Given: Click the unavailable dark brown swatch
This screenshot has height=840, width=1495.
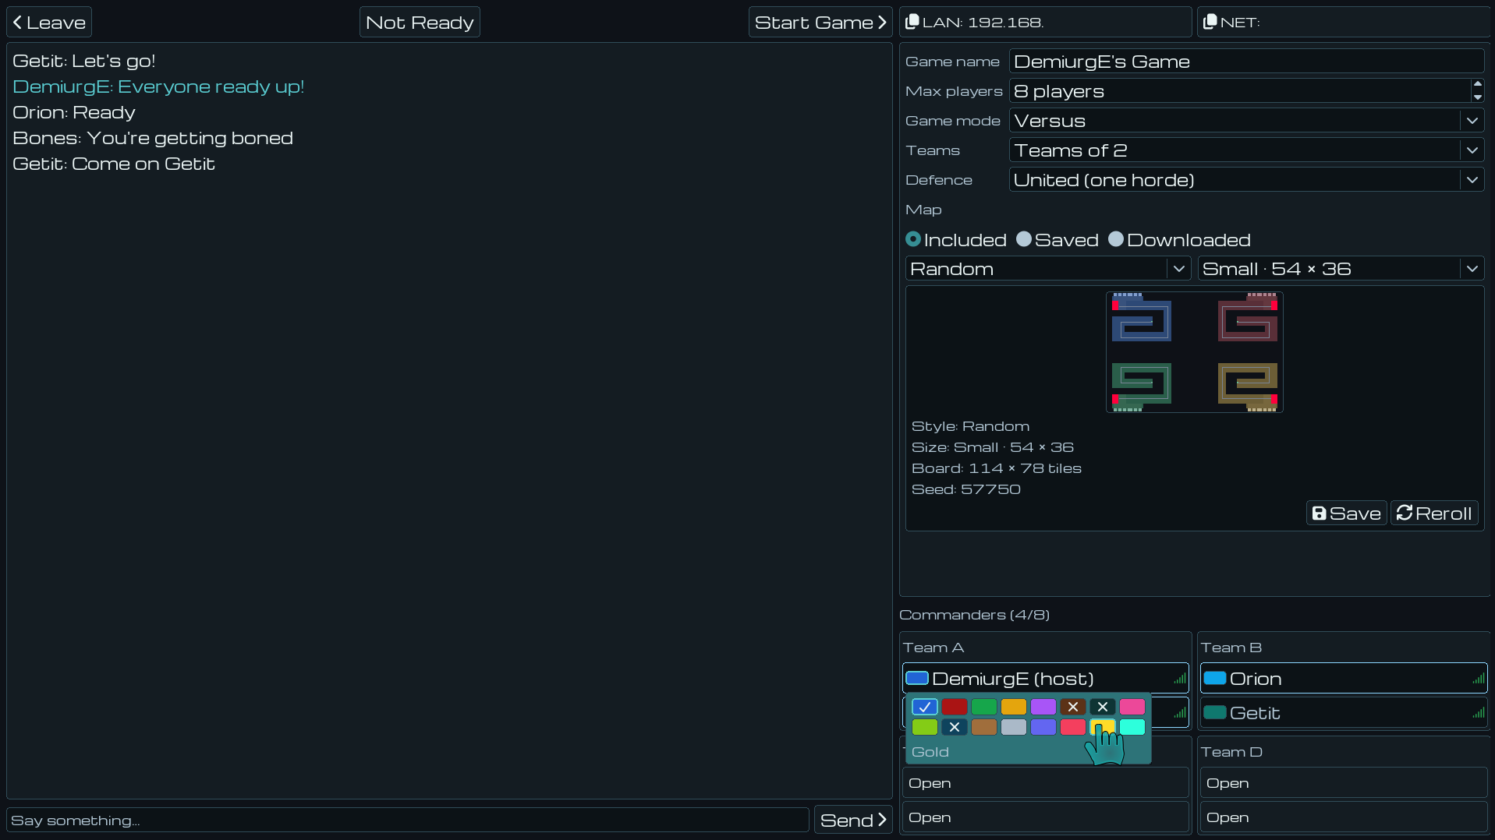Looking at the screenshot, I should [1073, 707].
